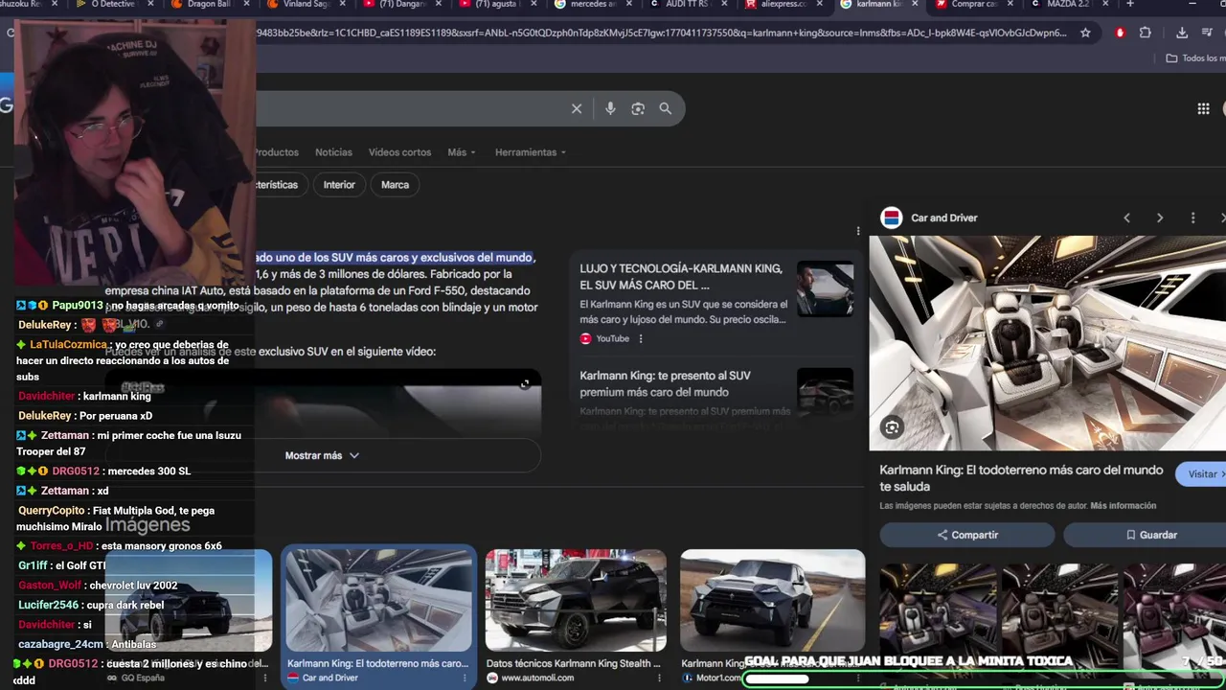This screenshot has height=690, width=1226.
Task: Click the Car and Driver logo in preview
Action: click(892, 218)
